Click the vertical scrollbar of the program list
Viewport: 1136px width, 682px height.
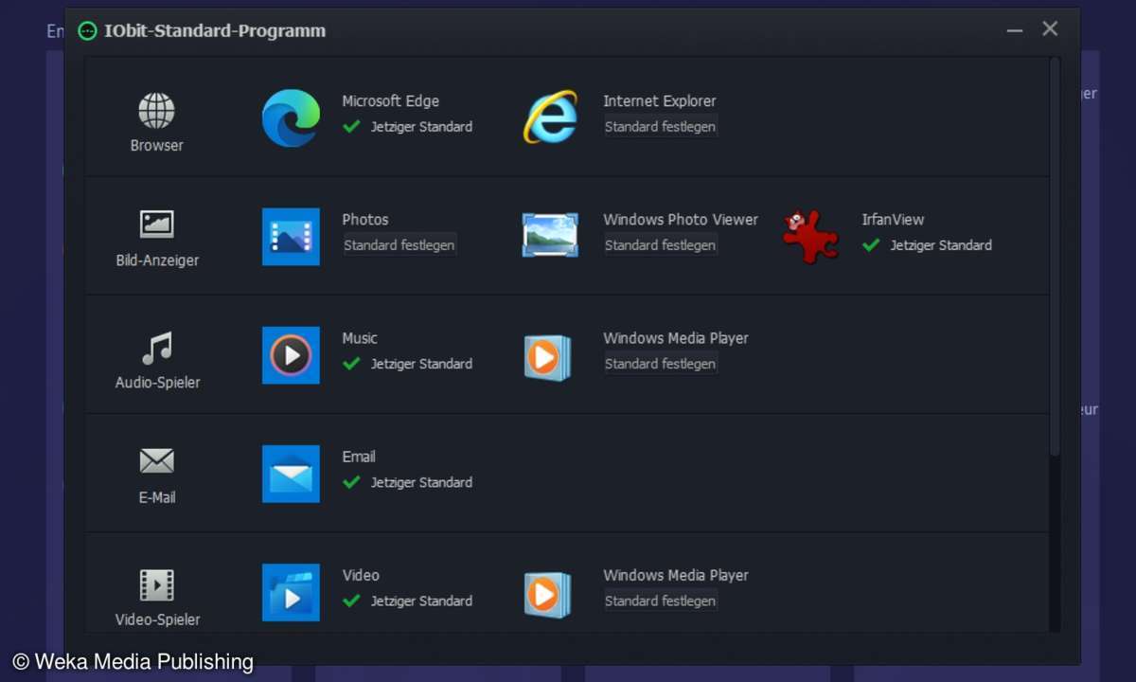click(x=1055, y=256)
